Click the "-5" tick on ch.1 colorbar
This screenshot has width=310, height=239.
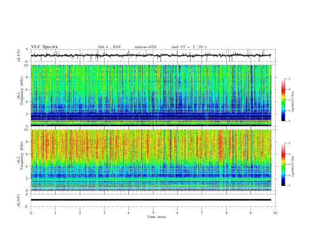289,100
